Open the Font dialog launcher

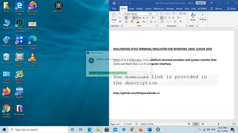click(157, 26)
